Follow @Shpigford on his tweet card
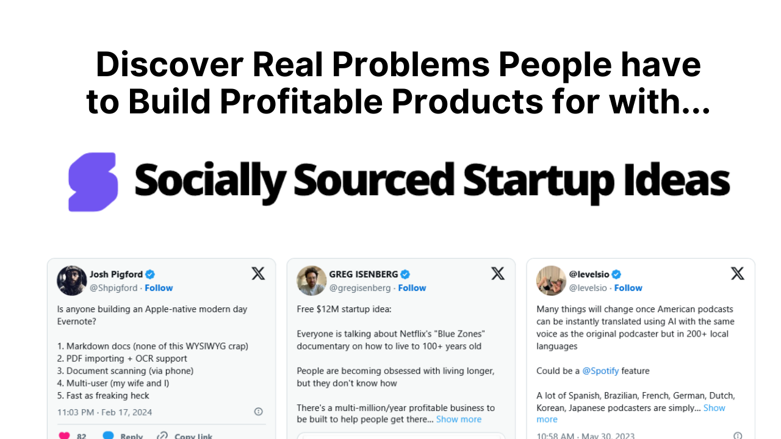 point(159,287)
